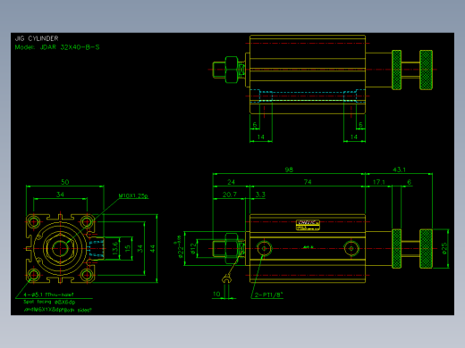465x348 pixels.
Task: Click the "ø12" rod diameter text
Action: click(193, 249)
